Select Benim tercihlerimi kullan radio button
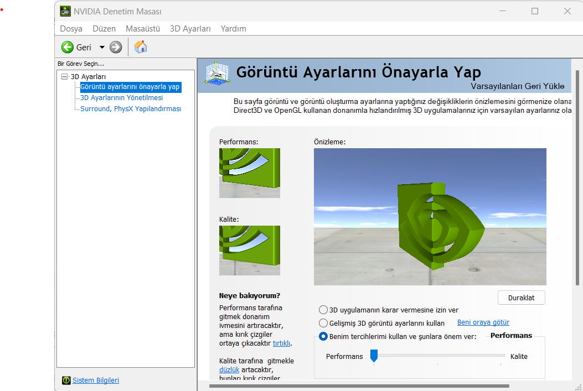 click(x=323, y=336)
